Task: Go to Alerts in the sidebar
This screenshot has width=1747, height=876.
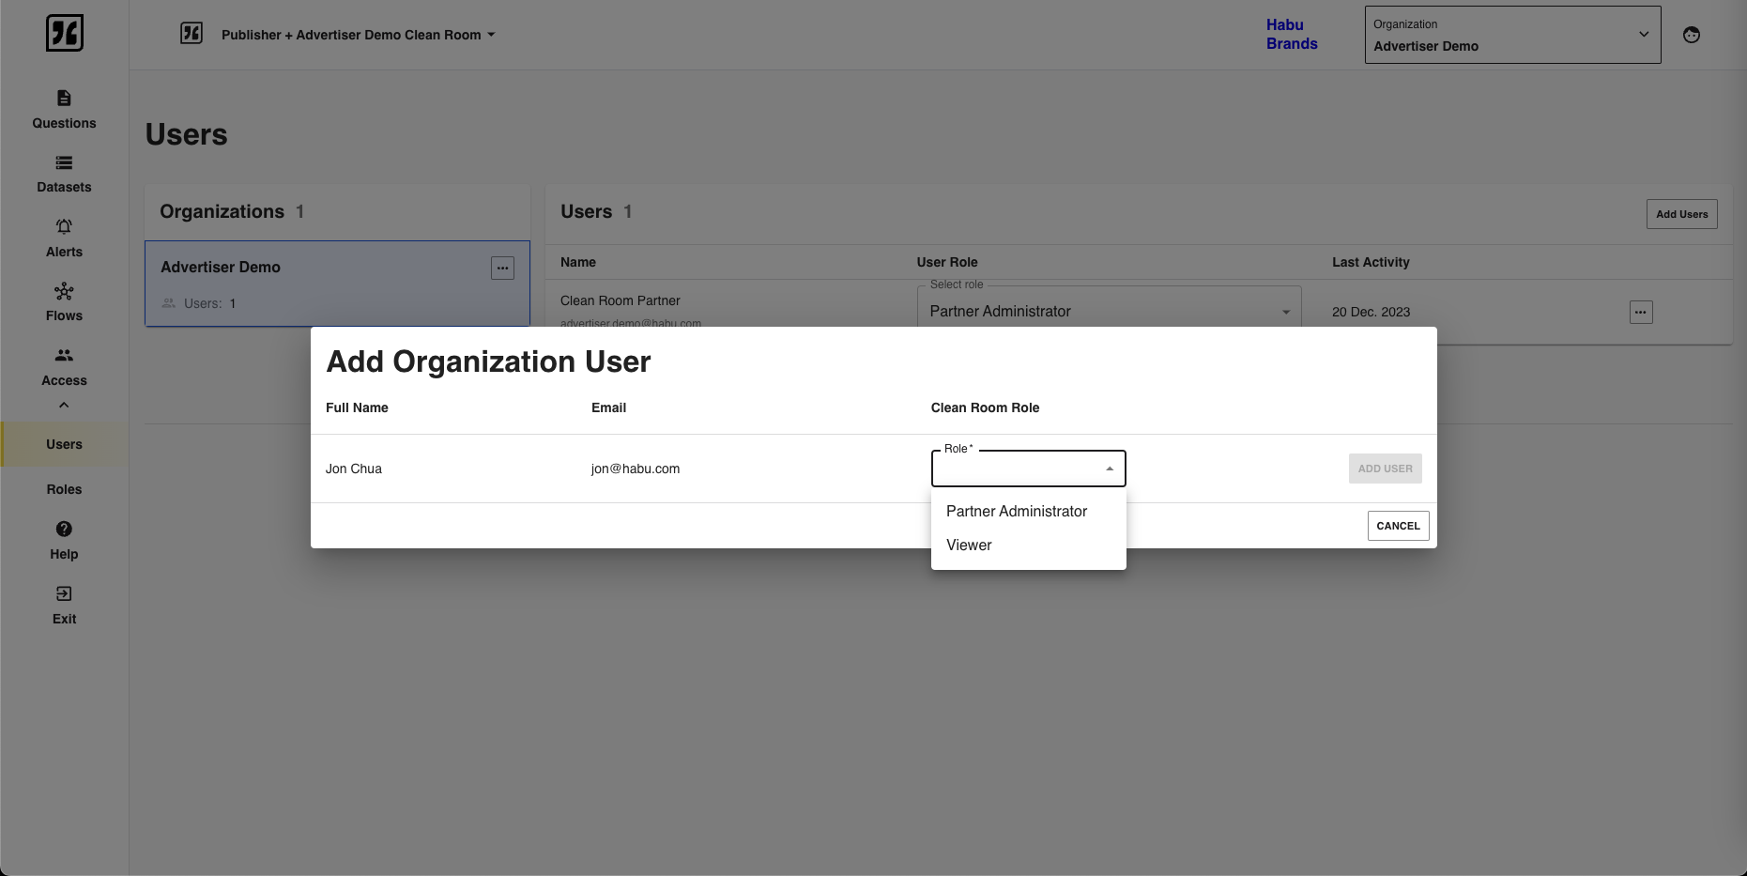Action: pos(64,238)
